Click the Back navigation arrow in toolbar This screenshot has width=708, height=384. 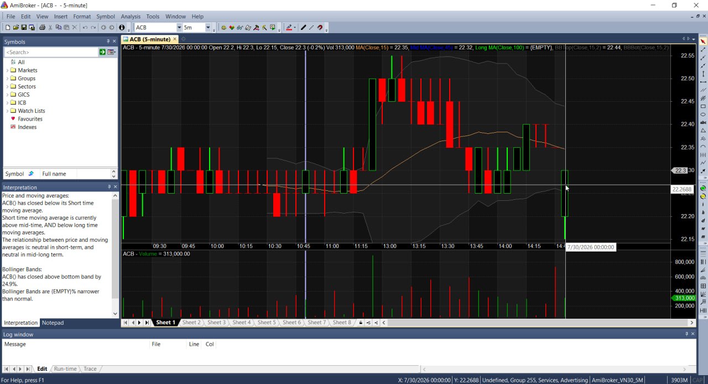pos(103,27)
